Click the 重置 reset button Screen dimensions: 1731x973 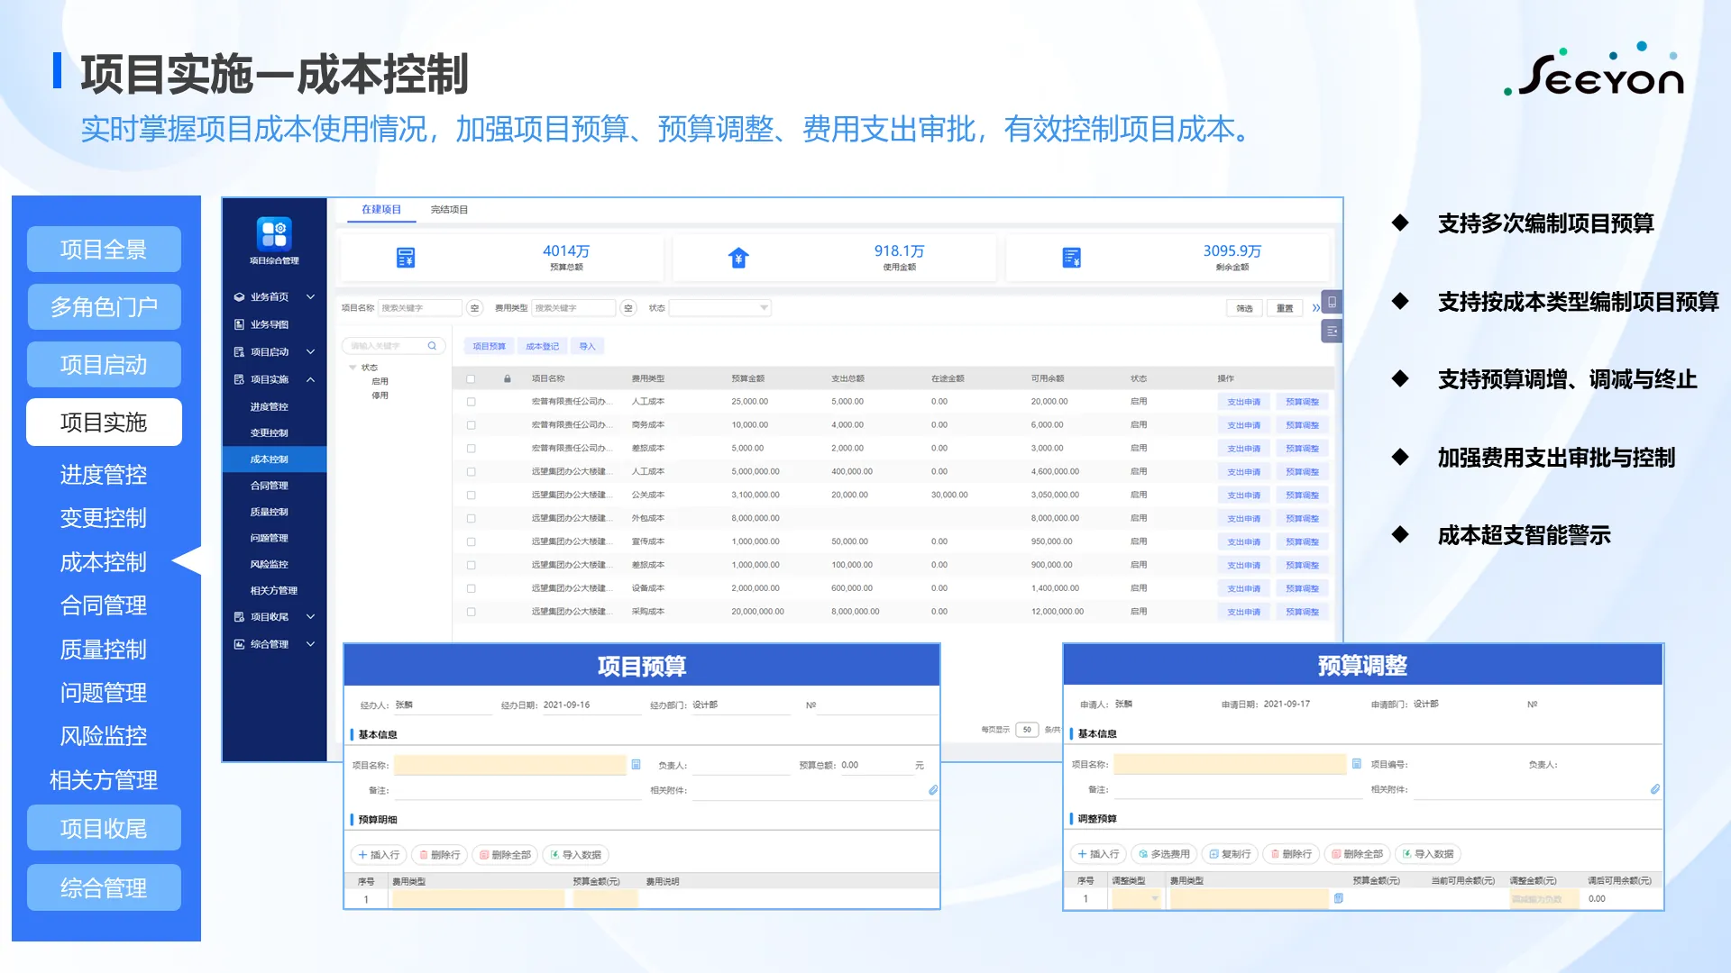(x=1285, y=308)
